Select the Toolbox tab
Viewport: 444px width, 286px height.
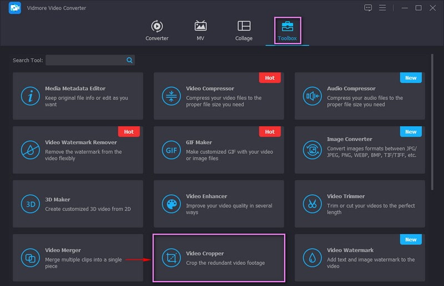[x=287, y=30]
